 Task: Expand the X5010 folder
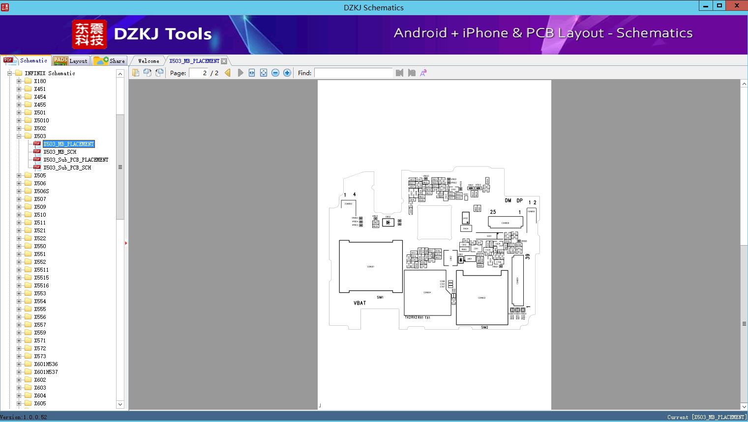pyautogui.click(x=19, y=120)
